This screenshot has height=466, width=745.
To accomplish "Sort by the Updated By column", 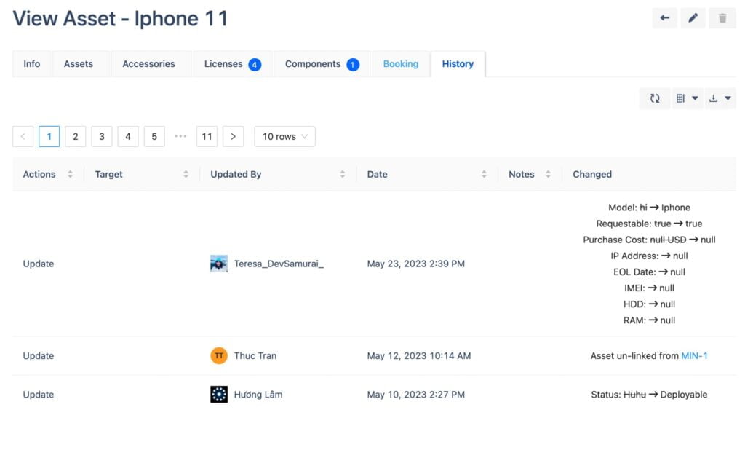I will click(342, 174).
